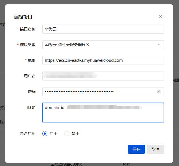
Task: Click the 接口名称 field containing 华为云
Action: click(103, 29)
